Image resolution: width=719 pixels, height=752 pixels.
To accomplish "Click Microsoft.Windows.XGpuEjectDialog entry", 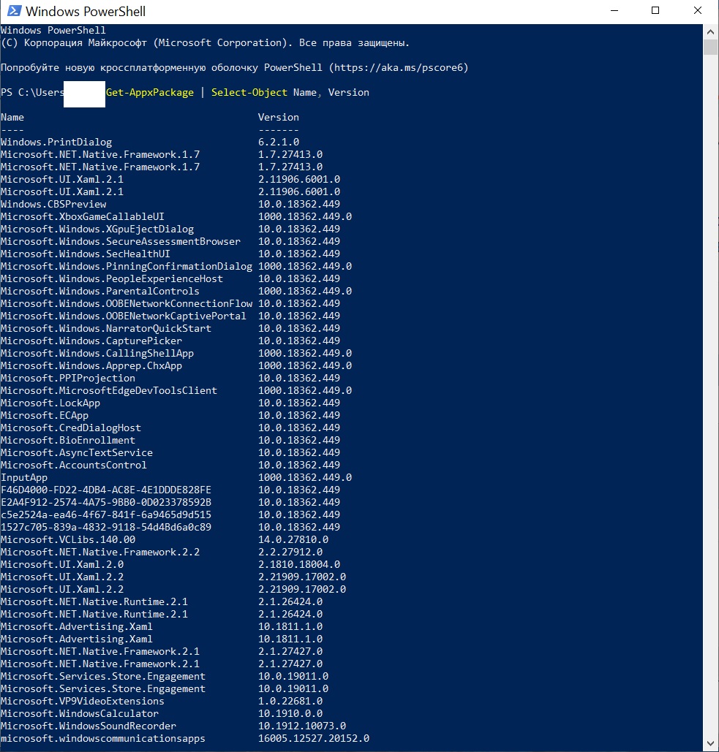I will click(97, 229).
